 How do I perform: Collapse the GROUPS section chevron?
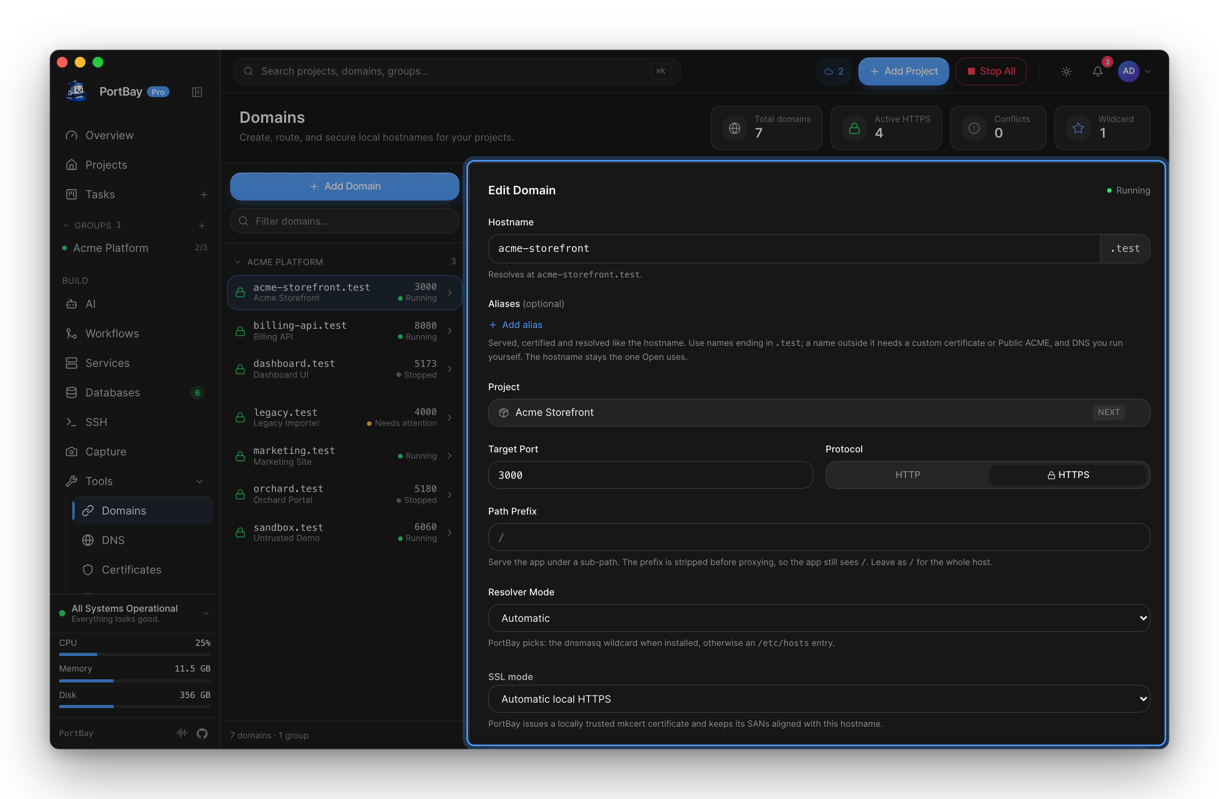[x=66, y=225]
